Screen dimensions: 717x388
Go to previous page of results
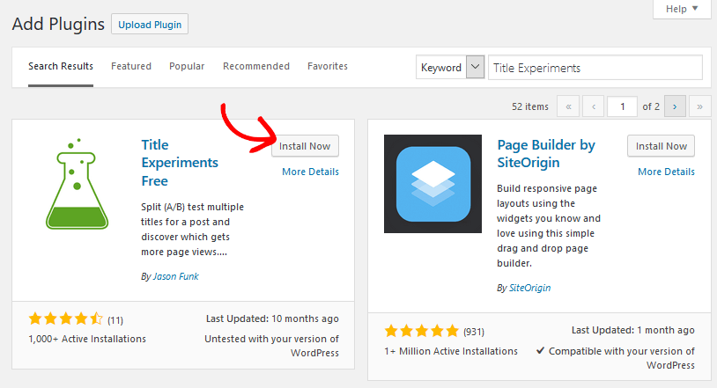point(594,106)
